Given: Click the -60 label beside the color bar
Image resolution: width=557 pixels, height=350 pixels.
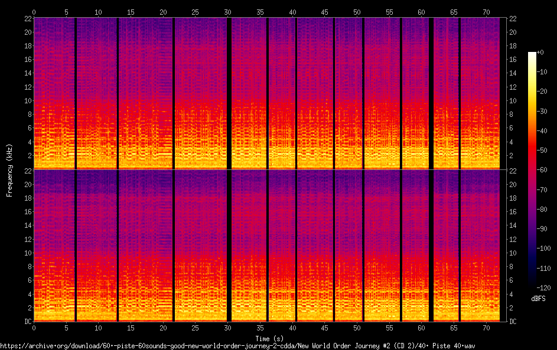Looking at the screenshot, I should click(x=542, y=169).
